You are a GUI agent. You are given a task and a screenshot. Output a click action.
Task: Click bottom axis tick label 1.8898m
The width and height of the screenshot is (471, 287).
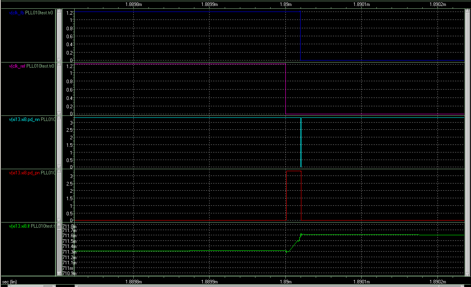[134, 281]
